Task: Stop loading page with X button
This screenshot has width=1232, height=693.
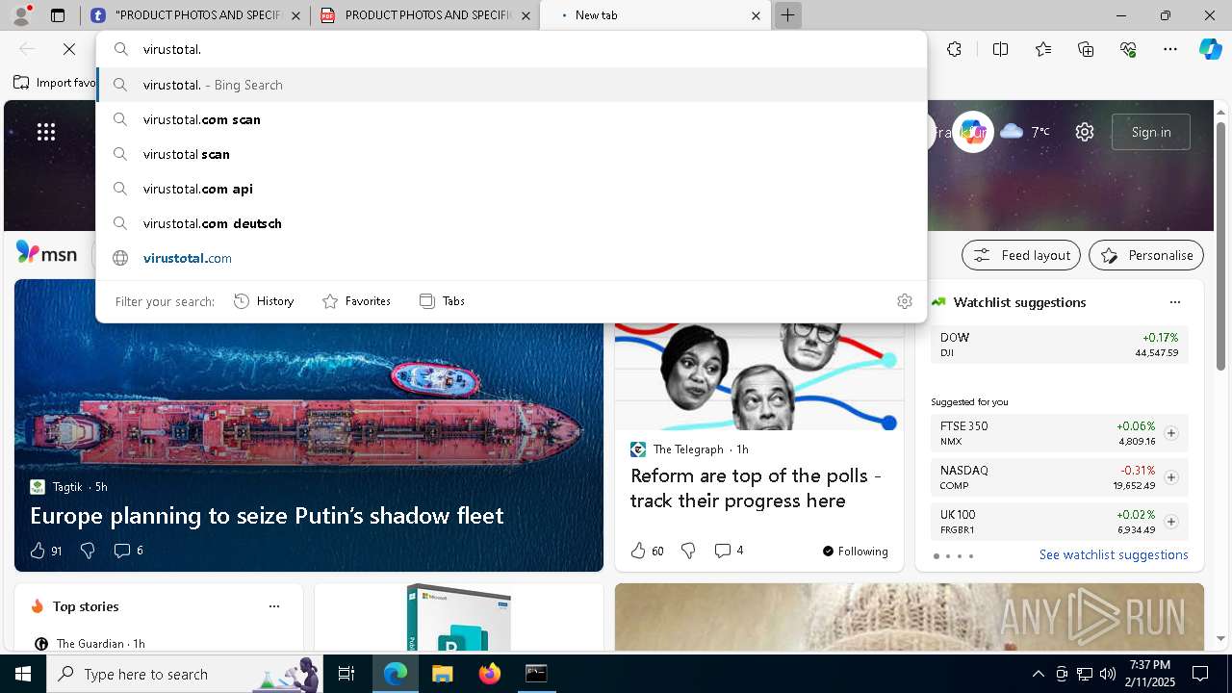Action: 69,49
